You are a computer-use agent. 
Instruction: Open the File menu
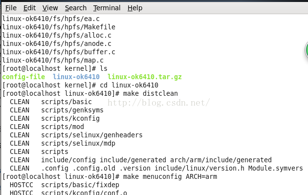tap(11, 8)
